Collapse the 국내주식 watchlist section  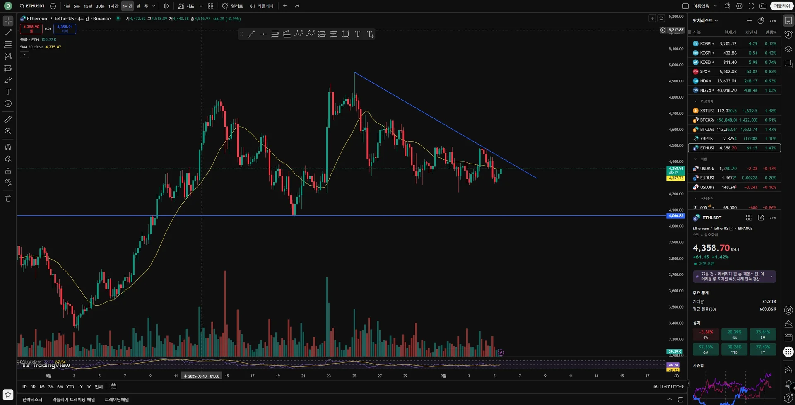pos(696,198)
